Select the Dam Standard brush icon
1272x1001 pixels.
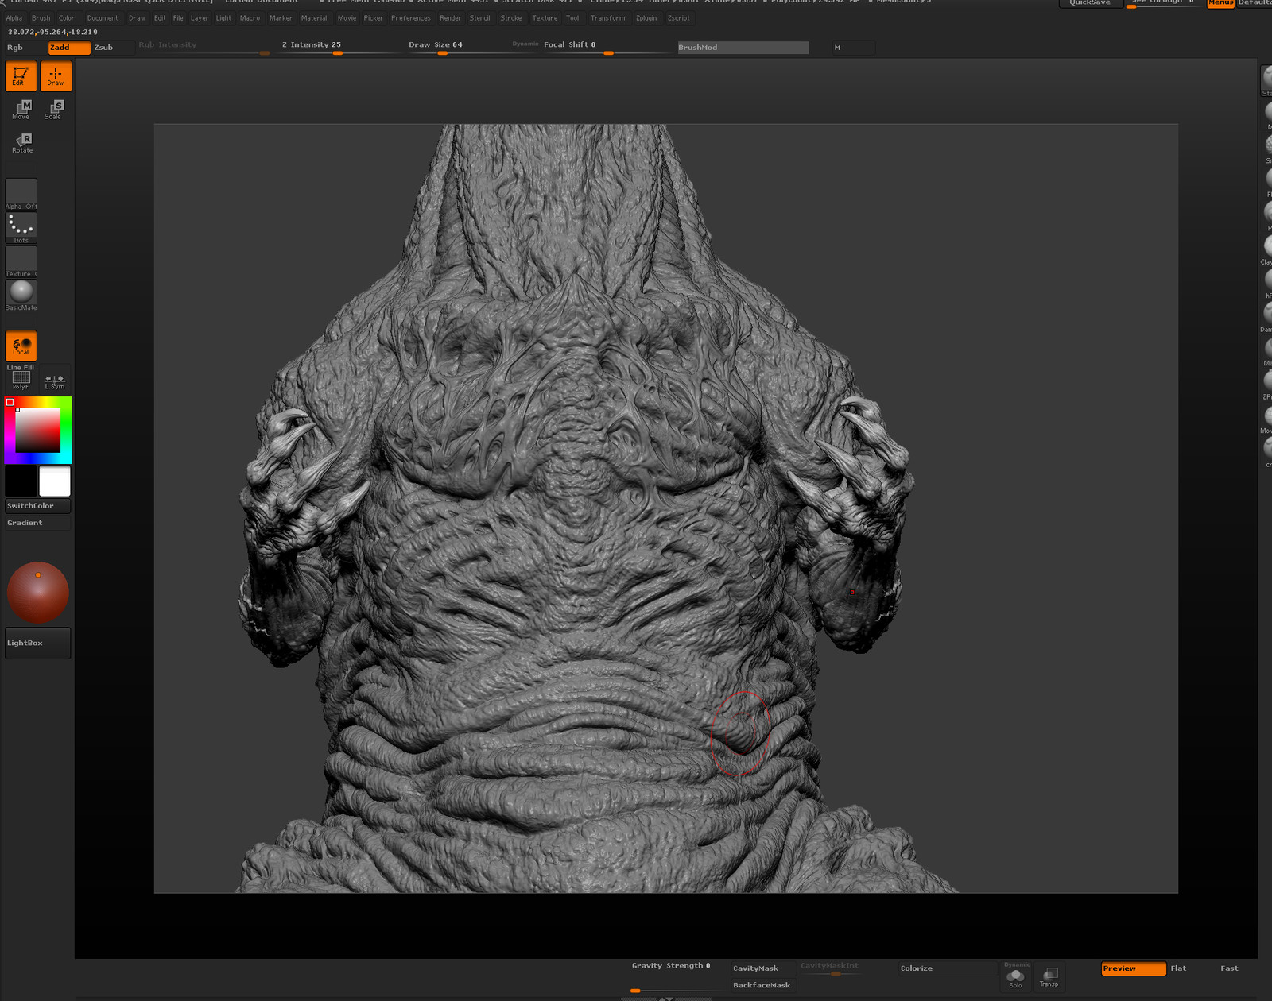click(1266, 316)
